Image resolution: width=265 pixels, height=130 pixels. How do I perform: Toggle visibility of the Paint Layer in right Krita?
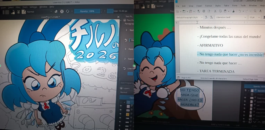(246, 98)
